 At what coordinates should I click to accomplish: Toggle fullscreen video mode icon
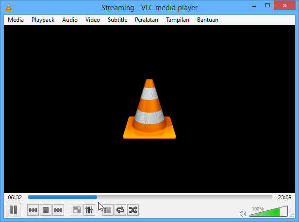tap(77, 210)
